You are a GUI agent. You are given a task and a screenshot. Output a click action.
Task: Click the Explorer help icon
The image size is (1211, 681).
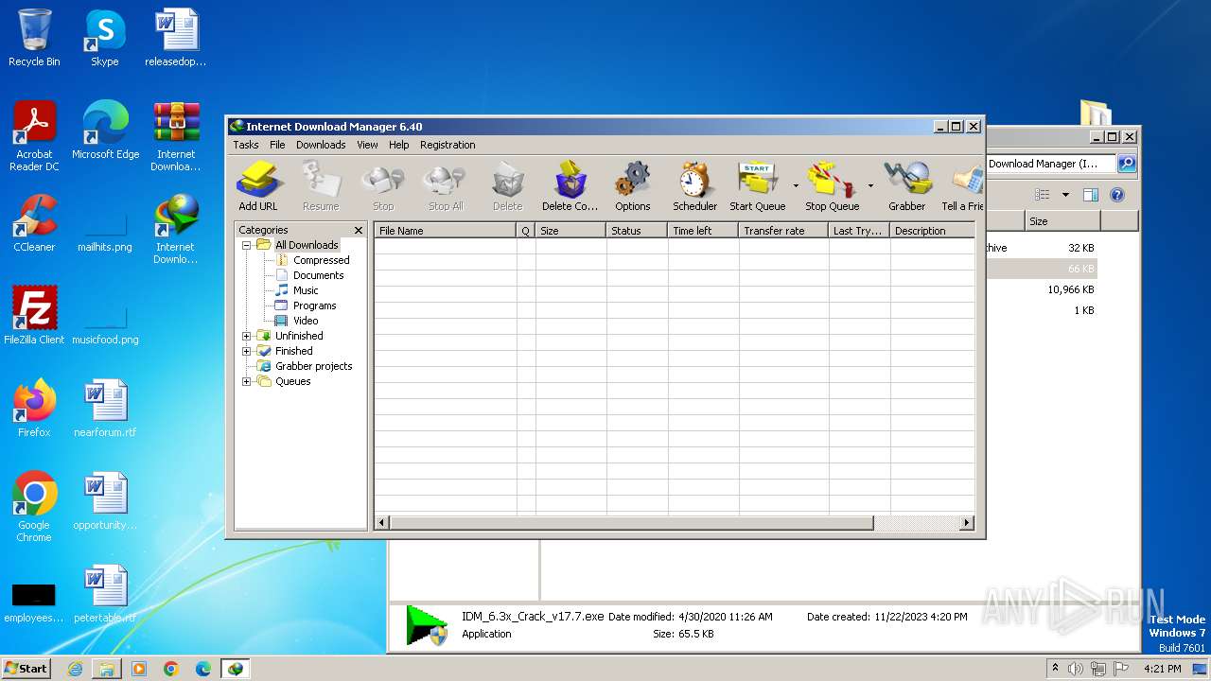(x=1117, y=195)
